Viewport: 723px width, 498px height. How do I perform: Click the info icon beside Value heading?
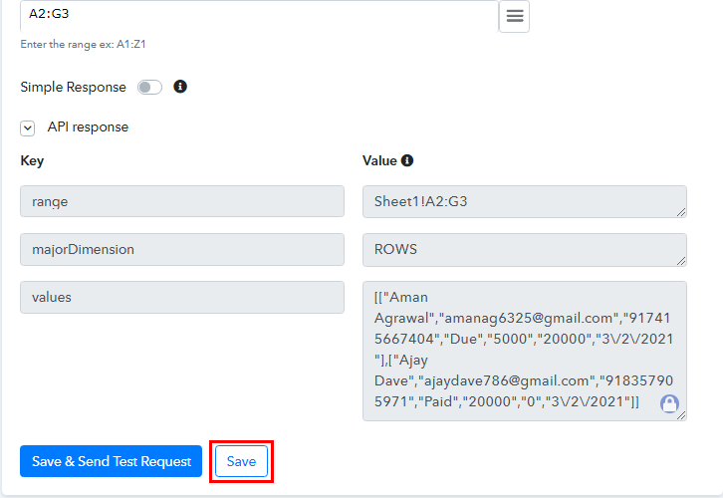click(407, 160)
